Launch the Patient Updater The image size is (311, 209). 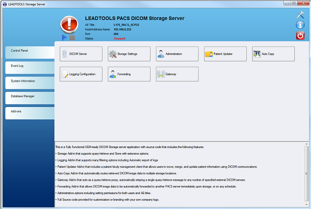pos(225,54)
